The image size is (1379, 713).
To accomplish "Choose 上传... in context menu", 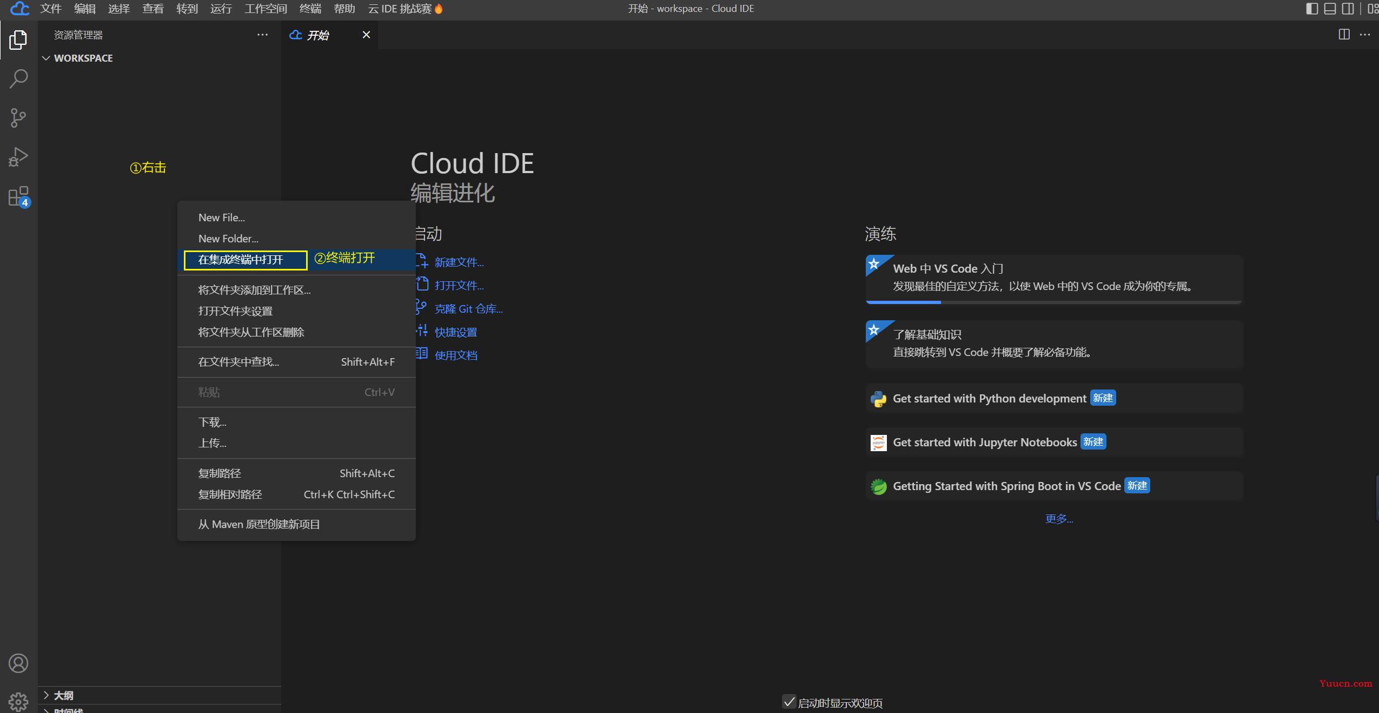I will [296, 443].
